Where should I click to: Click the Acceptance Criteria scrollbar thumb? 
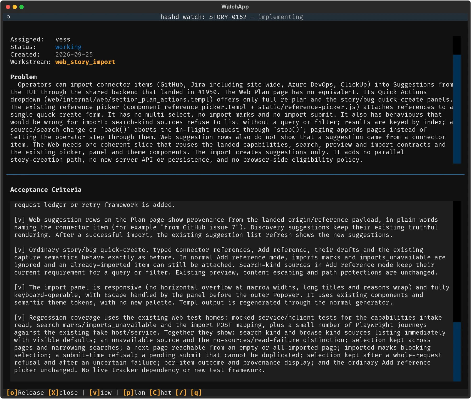click(x=457, y=352)
